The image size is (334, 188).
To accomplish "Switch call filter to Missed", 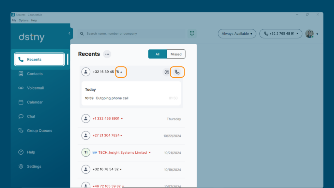I will (x=176, y=54).
